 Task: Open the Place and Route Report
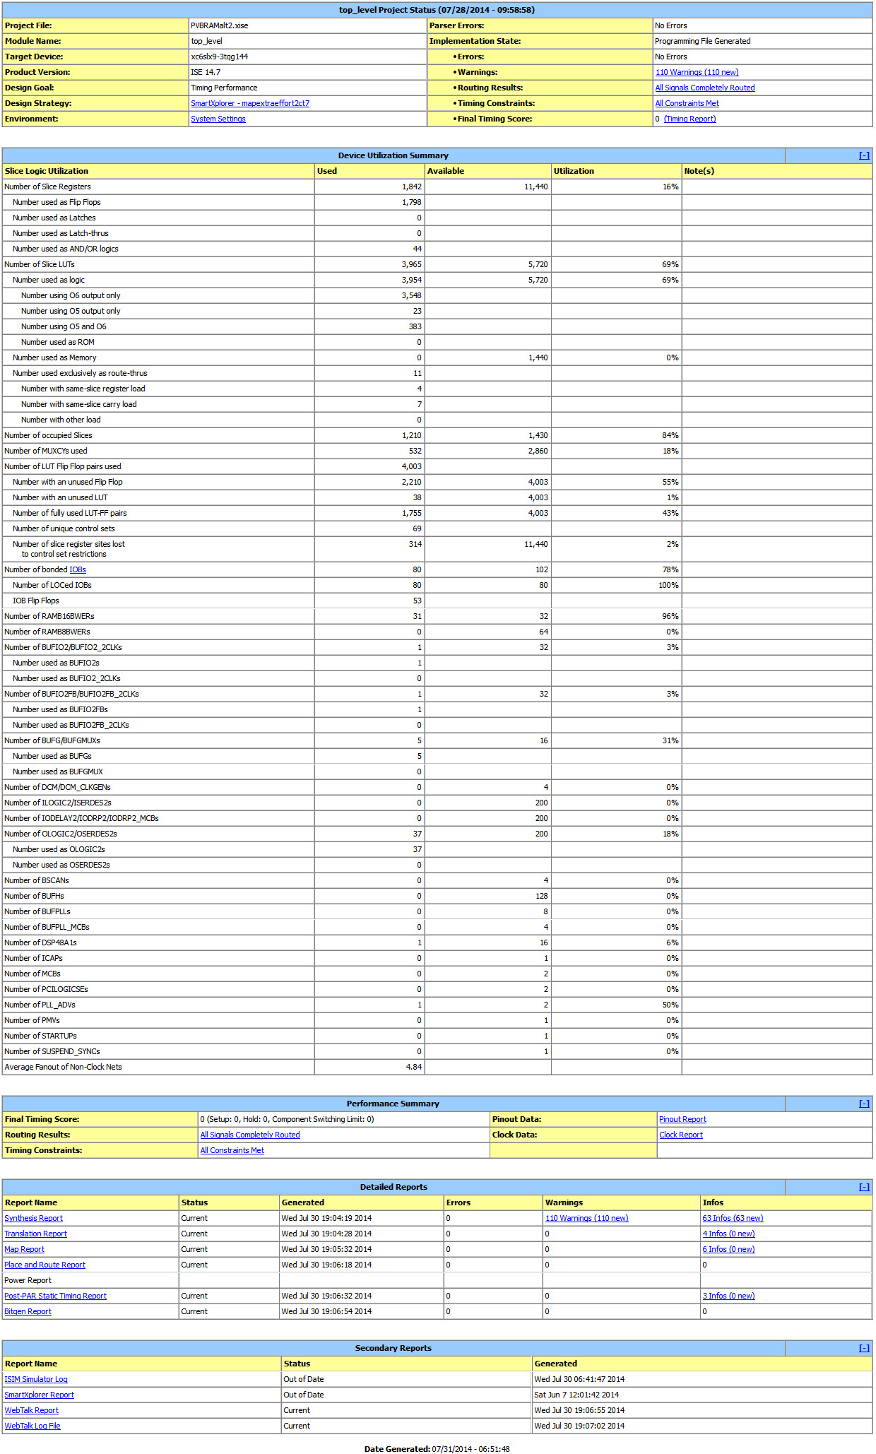(x=45, y=1265)
